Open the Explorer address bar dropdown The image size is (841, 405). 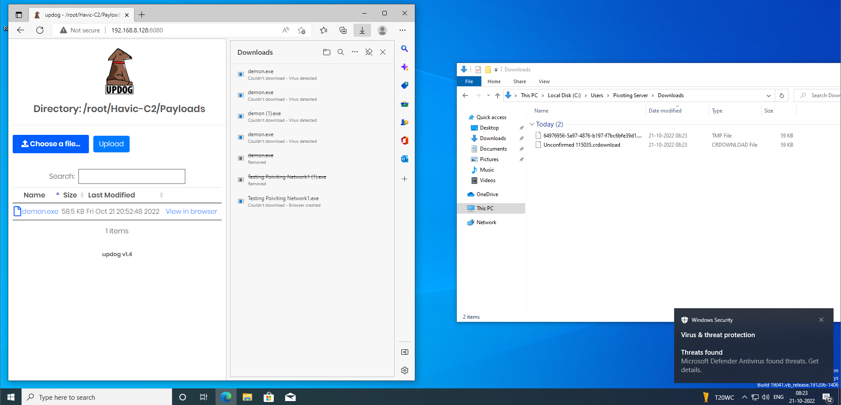click(768, 95)
